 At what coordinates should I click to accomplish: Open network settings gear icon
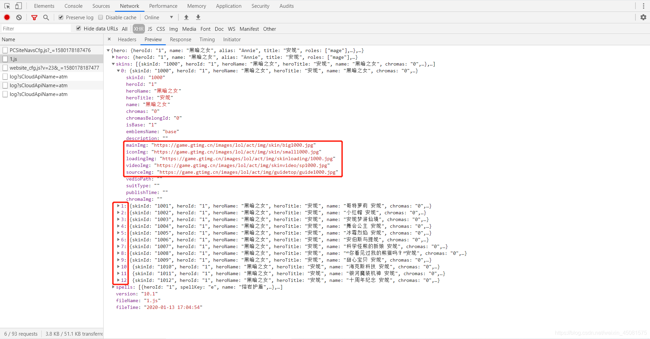click(643, 17)
